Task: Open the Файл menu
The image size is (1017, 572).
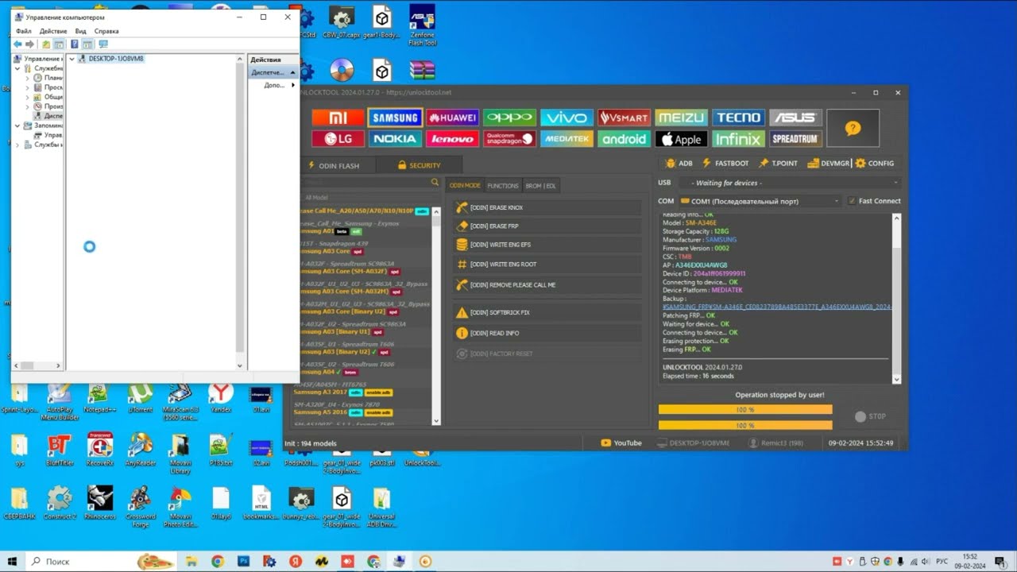Action: click(x=23, y=31)
